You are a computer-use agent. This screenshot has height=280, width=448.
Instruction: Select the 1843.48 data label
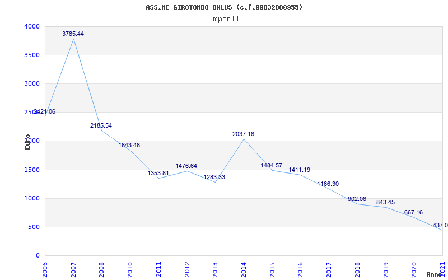[129, 145]
